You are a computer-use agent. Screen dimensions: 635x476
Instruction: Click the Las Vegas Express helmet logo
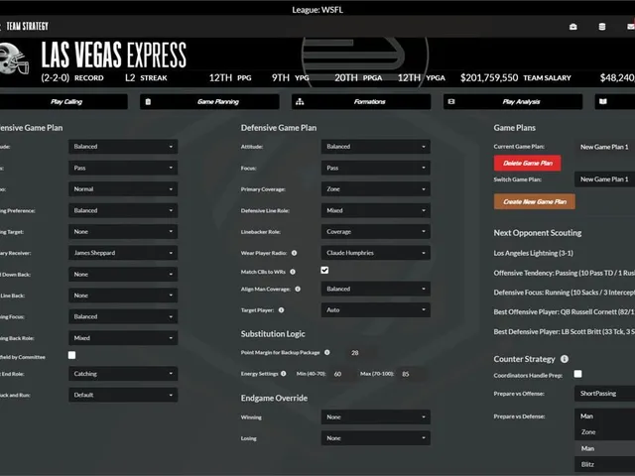tap(13, 59)
